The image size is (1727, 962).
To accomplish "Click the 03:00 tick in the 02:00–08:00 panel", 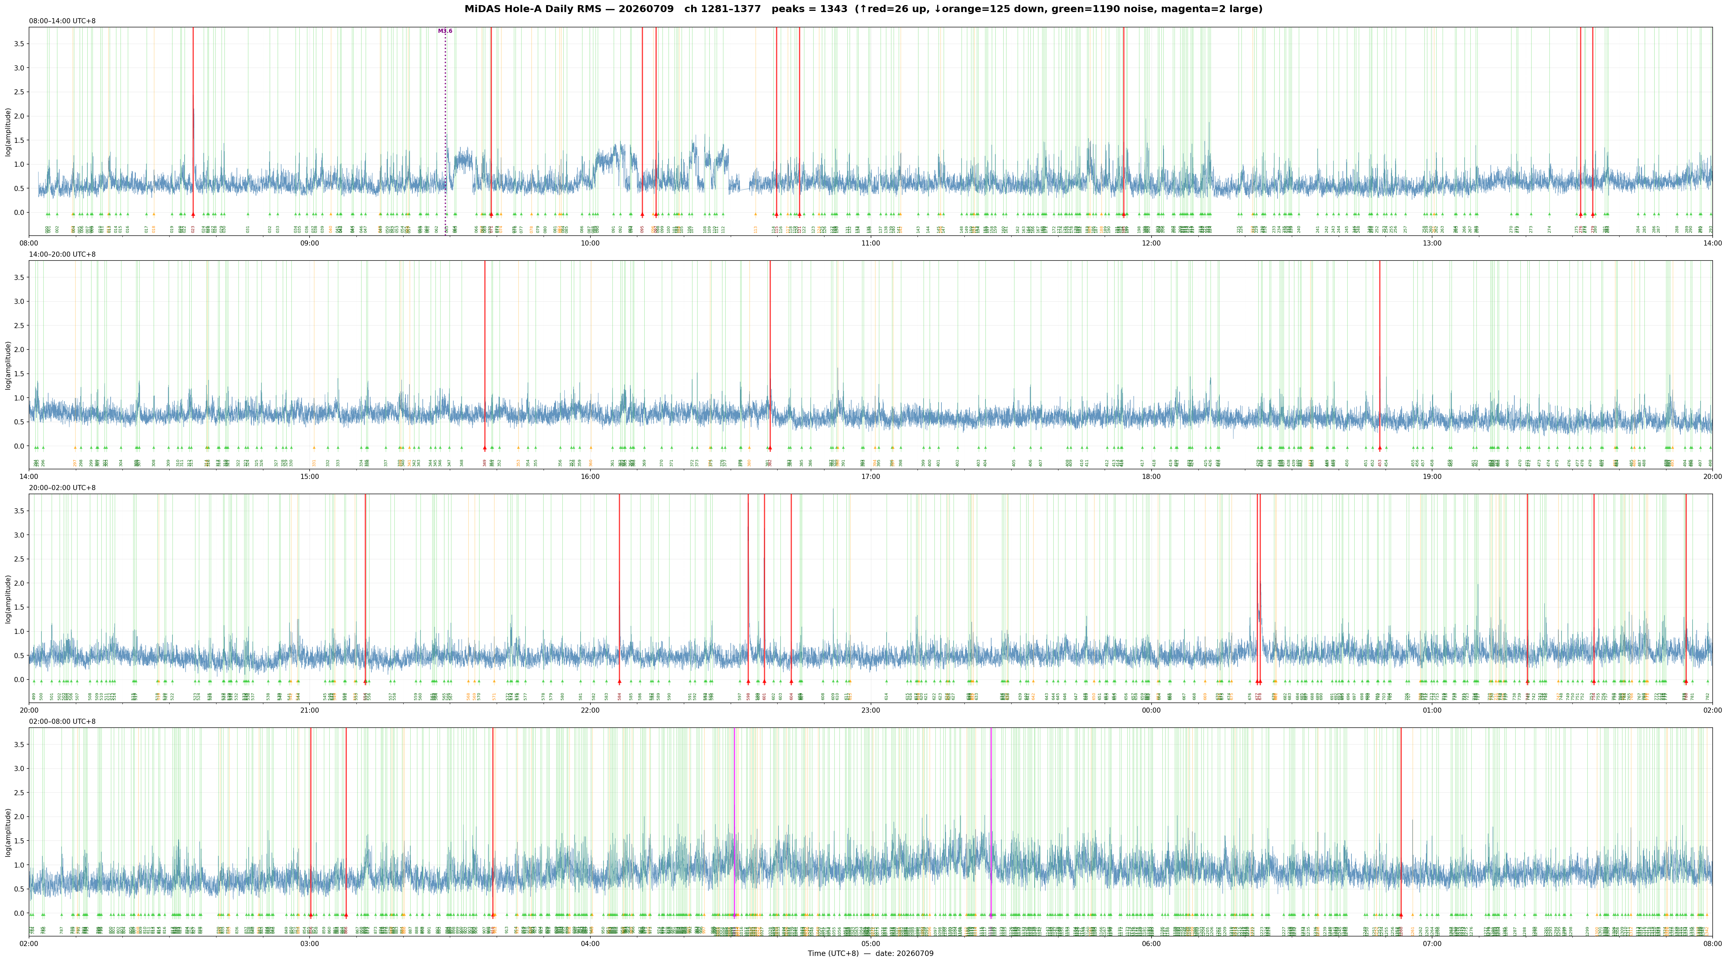I will pos(310,944).
